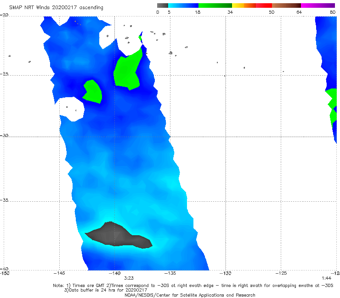340x298 pixels.
Task: Click the color bar label '18'
Action: tap(198, 12)
